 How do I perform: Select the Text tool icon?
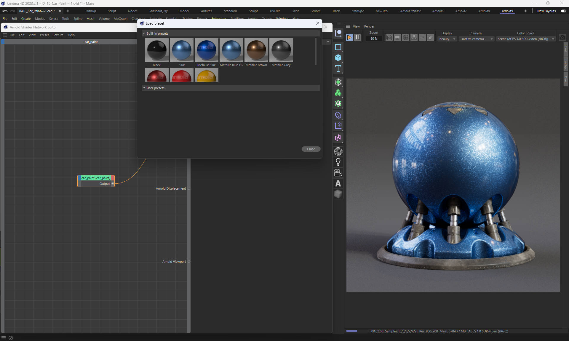(x=338, y=69)
